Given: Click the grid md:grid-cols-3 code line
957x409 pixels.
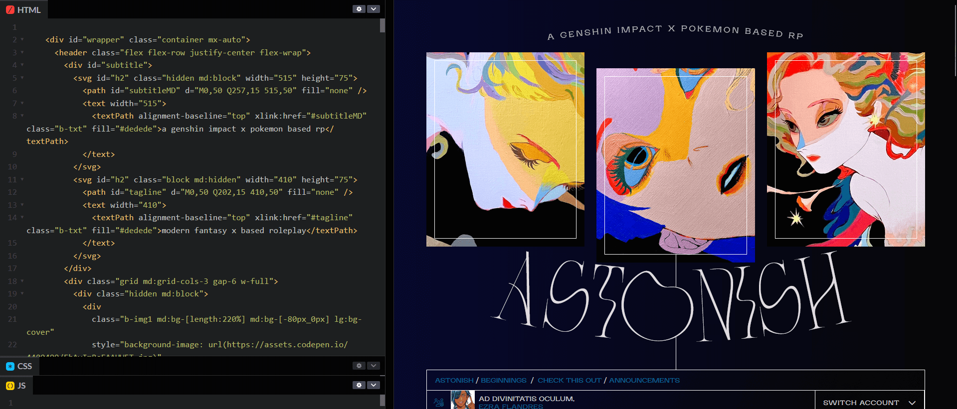Looking at the screenshot, I should pos(171,281).
